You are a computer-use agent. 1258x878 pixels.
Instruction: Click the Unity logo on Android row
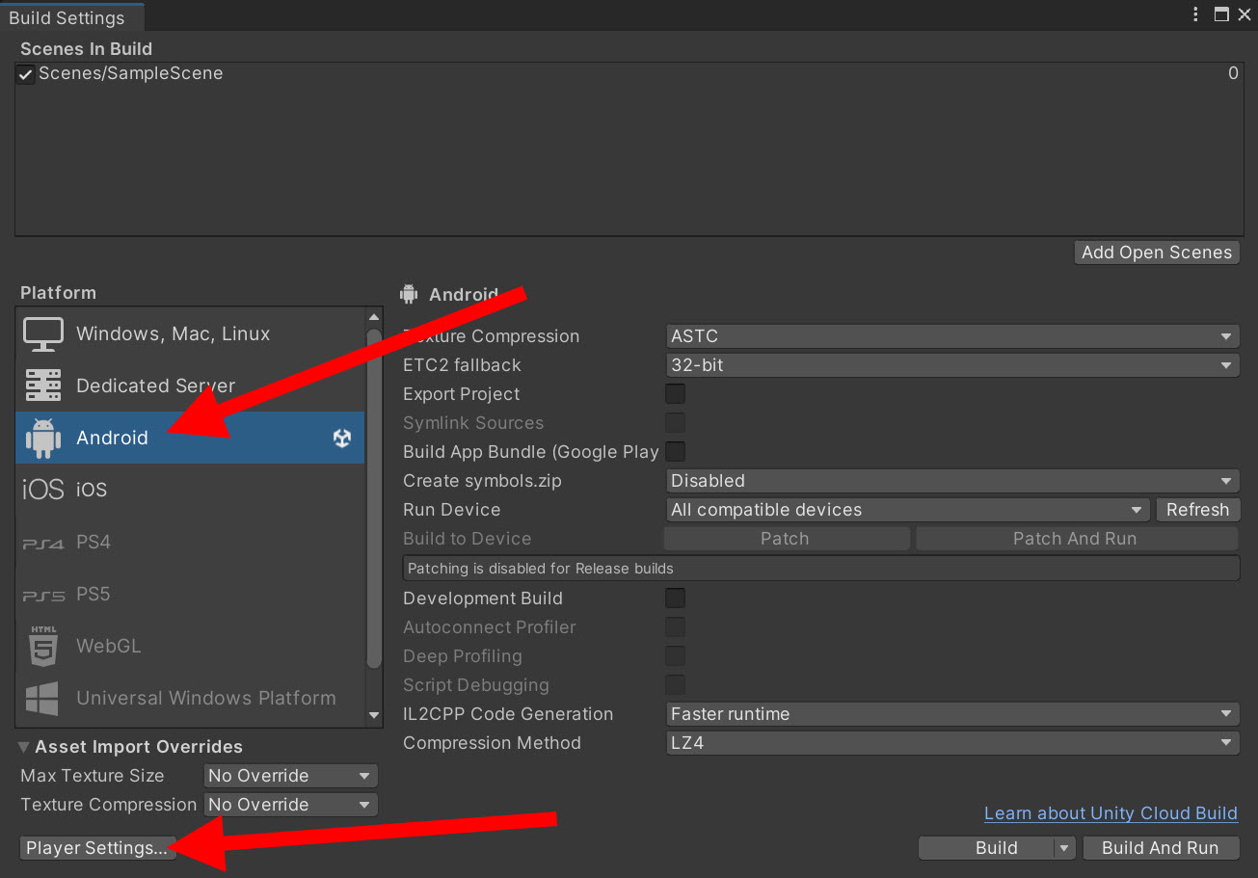(x=342, y=438)
